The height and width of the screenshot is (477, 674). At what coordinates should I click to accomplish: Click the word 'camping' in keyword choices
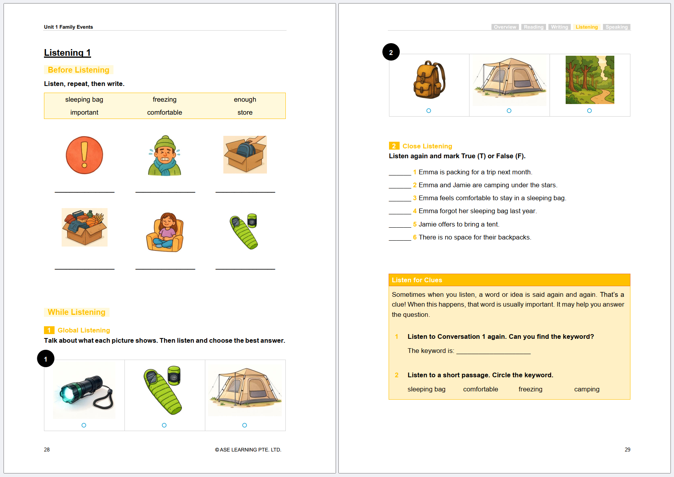[x=586, y=389]
